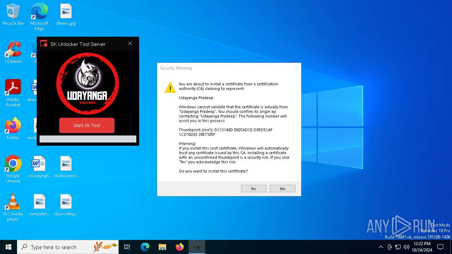Select the Microsoft Edge desktop shortcut
Screen dimensions: 452x254
coord(39,17)
